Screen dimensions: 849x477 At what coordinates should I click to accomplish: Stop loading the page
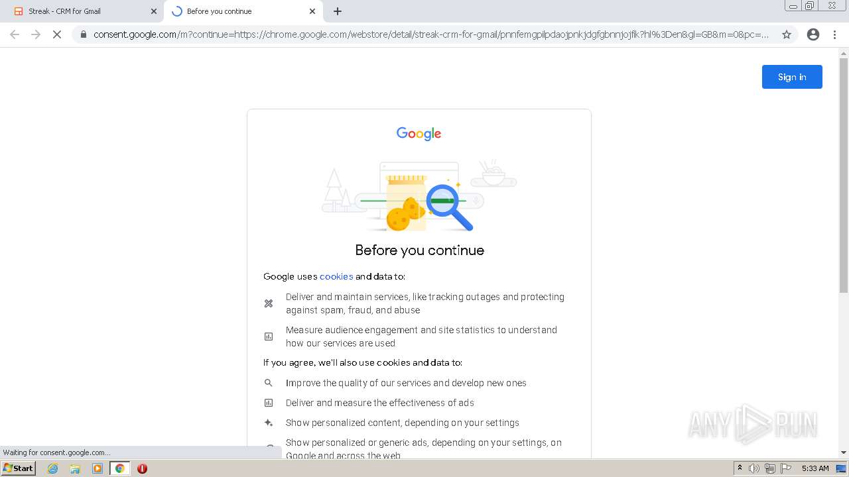(x=57, y=34)
